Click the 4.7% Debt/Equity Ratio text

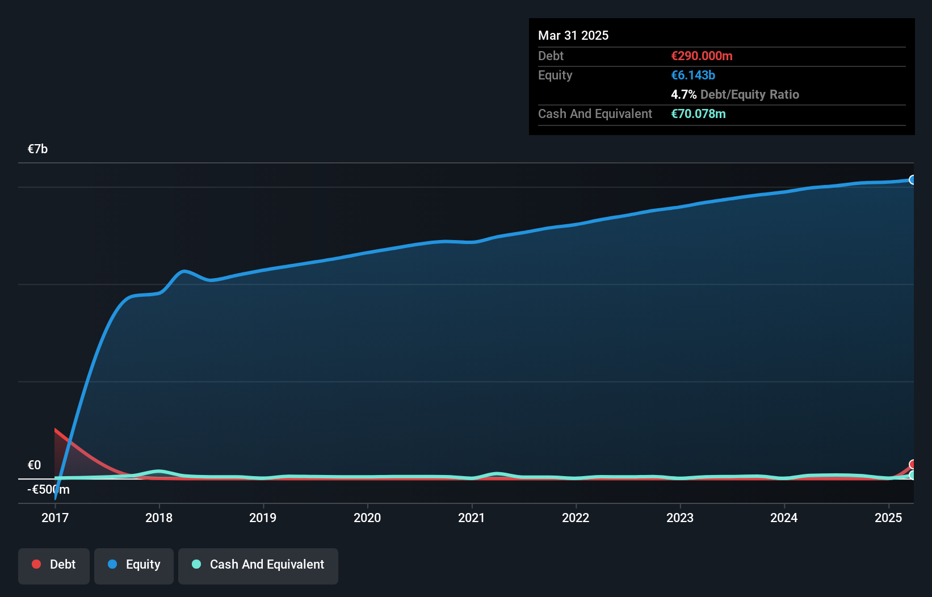coord(735,94)
